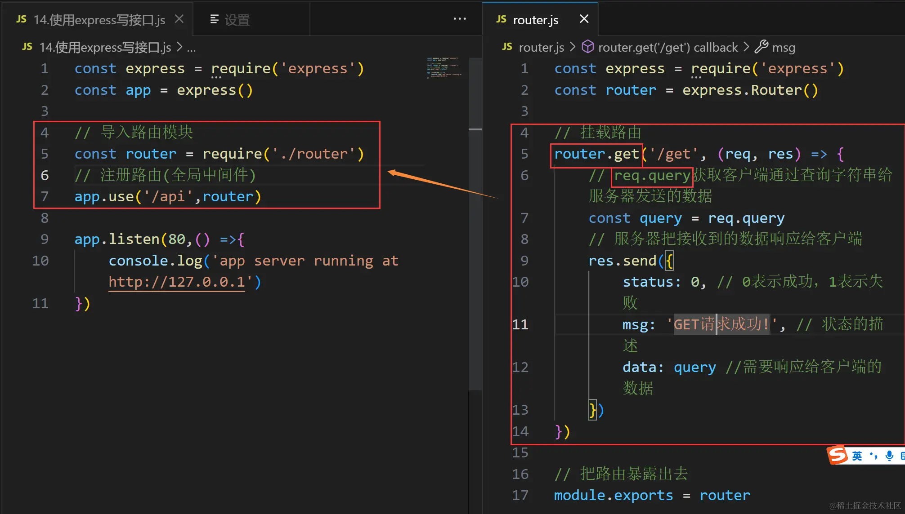Viewport: 905px width, 514px height.
Task: Toggle IME punctuation mode button
Action: [x=874, y=456]
